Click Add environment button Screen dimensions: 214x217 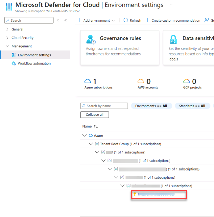(x=96, y=20)
